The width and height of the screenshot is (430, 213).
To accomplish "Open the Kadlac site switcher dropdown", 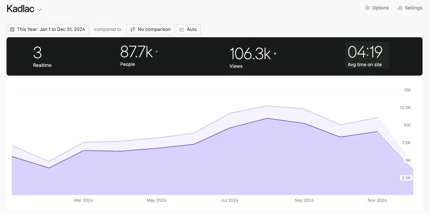I will point(24,9).
